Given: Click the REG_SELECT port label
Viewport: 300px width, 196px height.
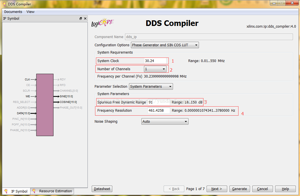Looking at the screenshot, I should click(21, 102).
